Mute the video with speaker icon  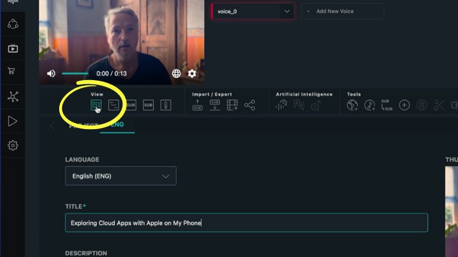(x=51, y=74)
